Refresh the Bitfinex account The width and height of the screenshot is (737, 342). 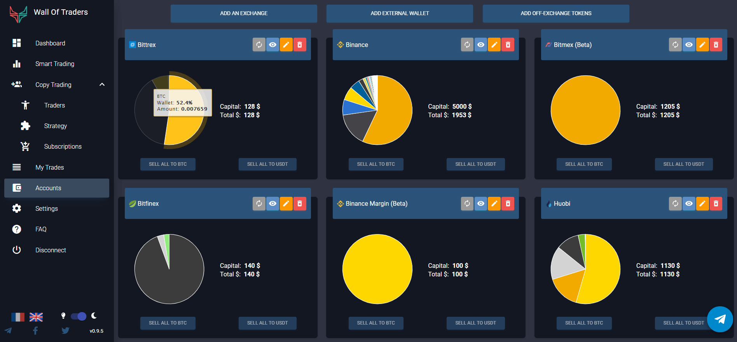(x=259, y=203)
